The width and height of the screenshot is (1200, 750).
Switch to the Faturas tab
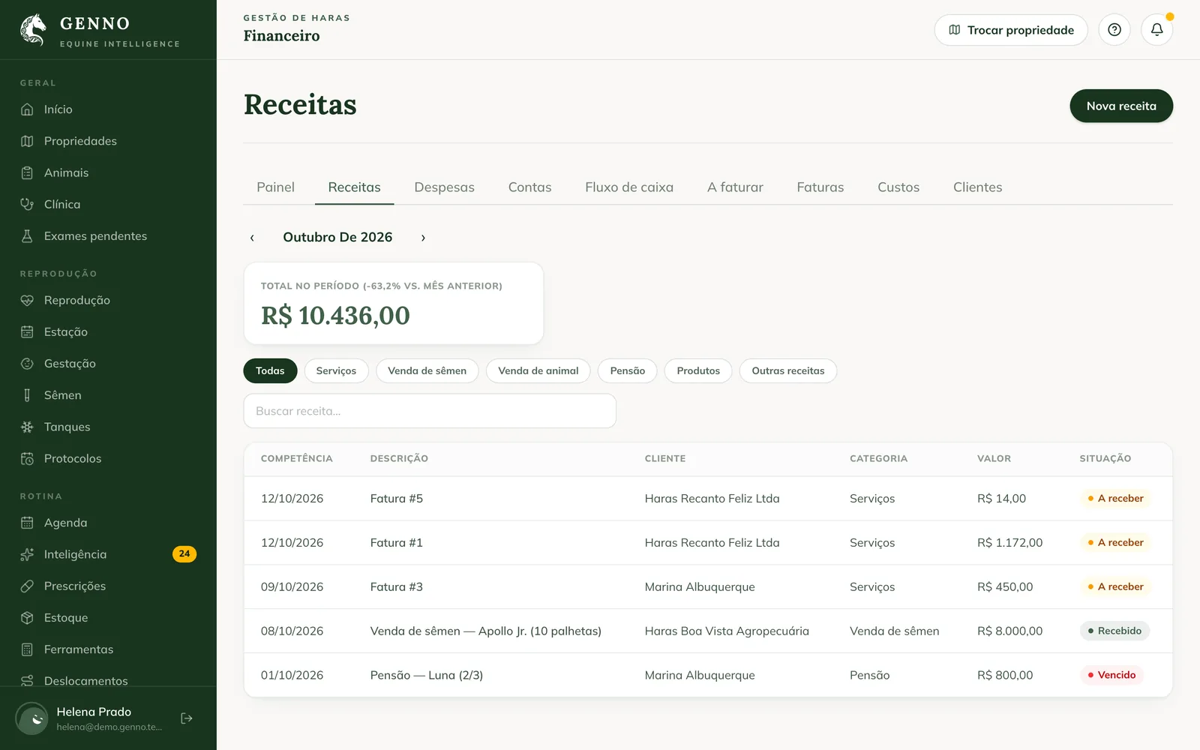[820, 187]
